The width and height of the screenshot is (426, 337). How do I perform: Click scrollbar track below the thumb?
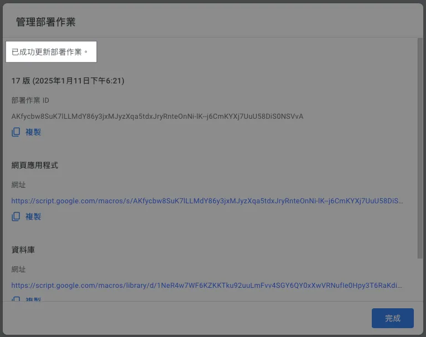coord(420,279)
